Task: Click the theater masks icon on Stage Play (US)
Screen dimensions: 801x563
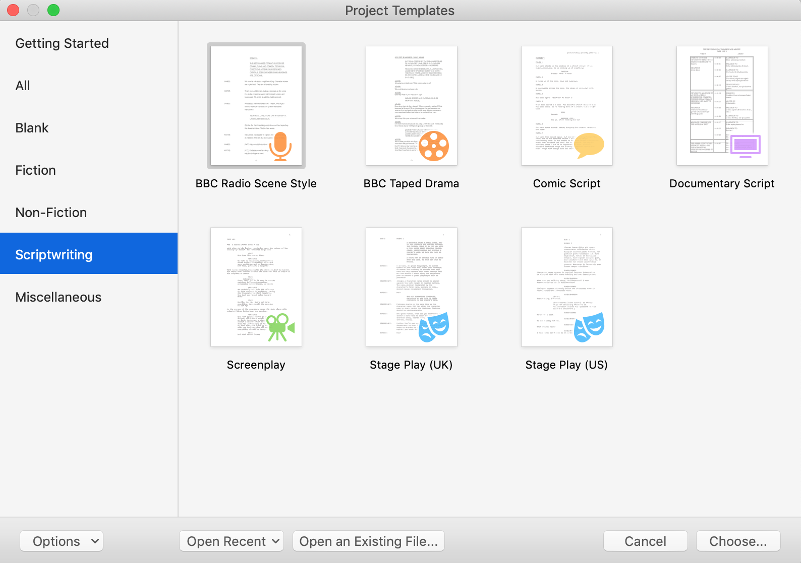Action: 589,327
